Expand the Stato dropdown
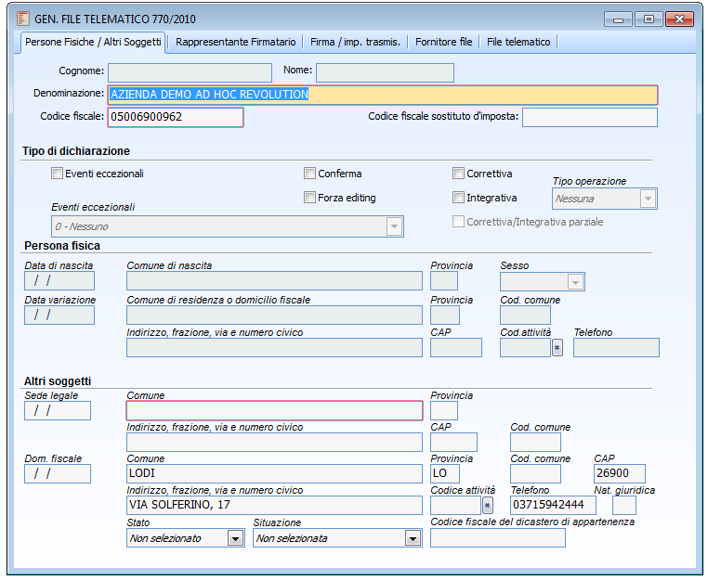Viewport: 708px width, 580px height. (x=235, y=538)
